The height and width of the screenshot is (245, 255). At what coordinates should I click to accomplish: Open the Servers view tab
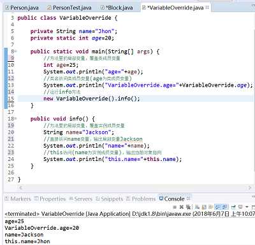[x=81, y=199]
